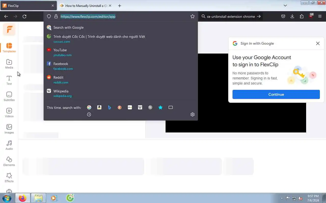Show hidden system tray icons
Image resolution: width=326 pixels, height=203 pixels.
click(282, 198)
